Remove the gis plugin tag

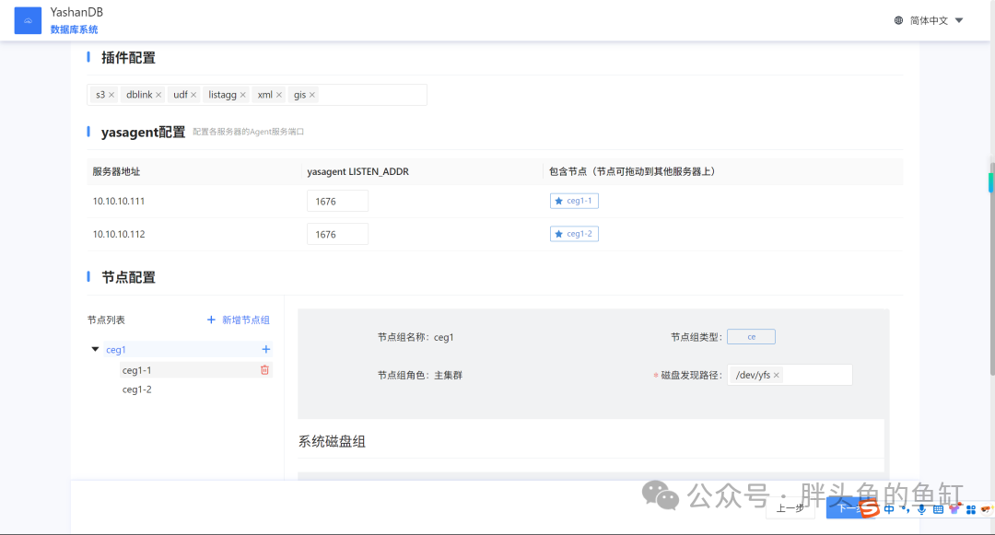click(312, 95)
